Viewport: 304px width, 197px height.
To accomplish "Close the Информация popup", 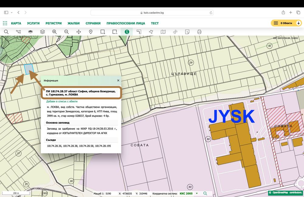I will click(118, 80).
